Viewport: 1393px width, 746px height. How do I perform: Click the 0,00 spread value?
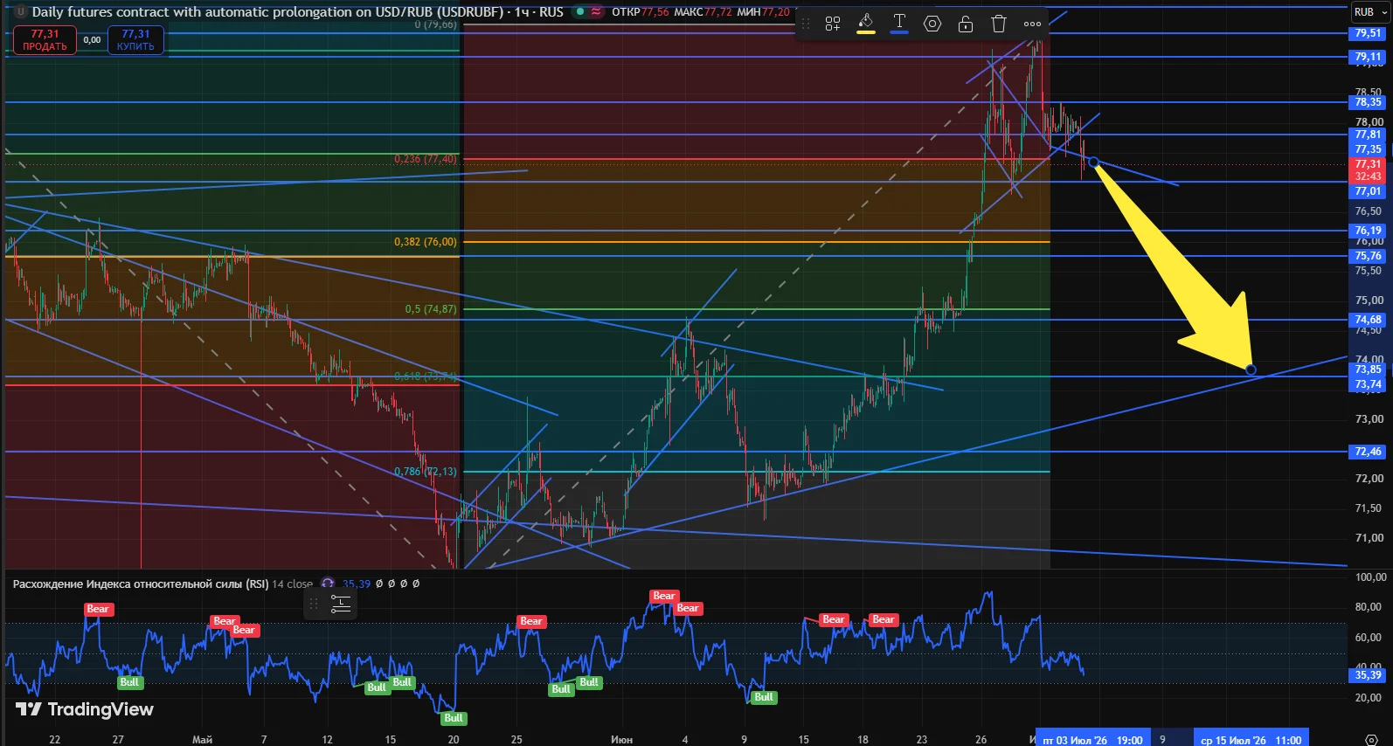(x=92, y=40)
